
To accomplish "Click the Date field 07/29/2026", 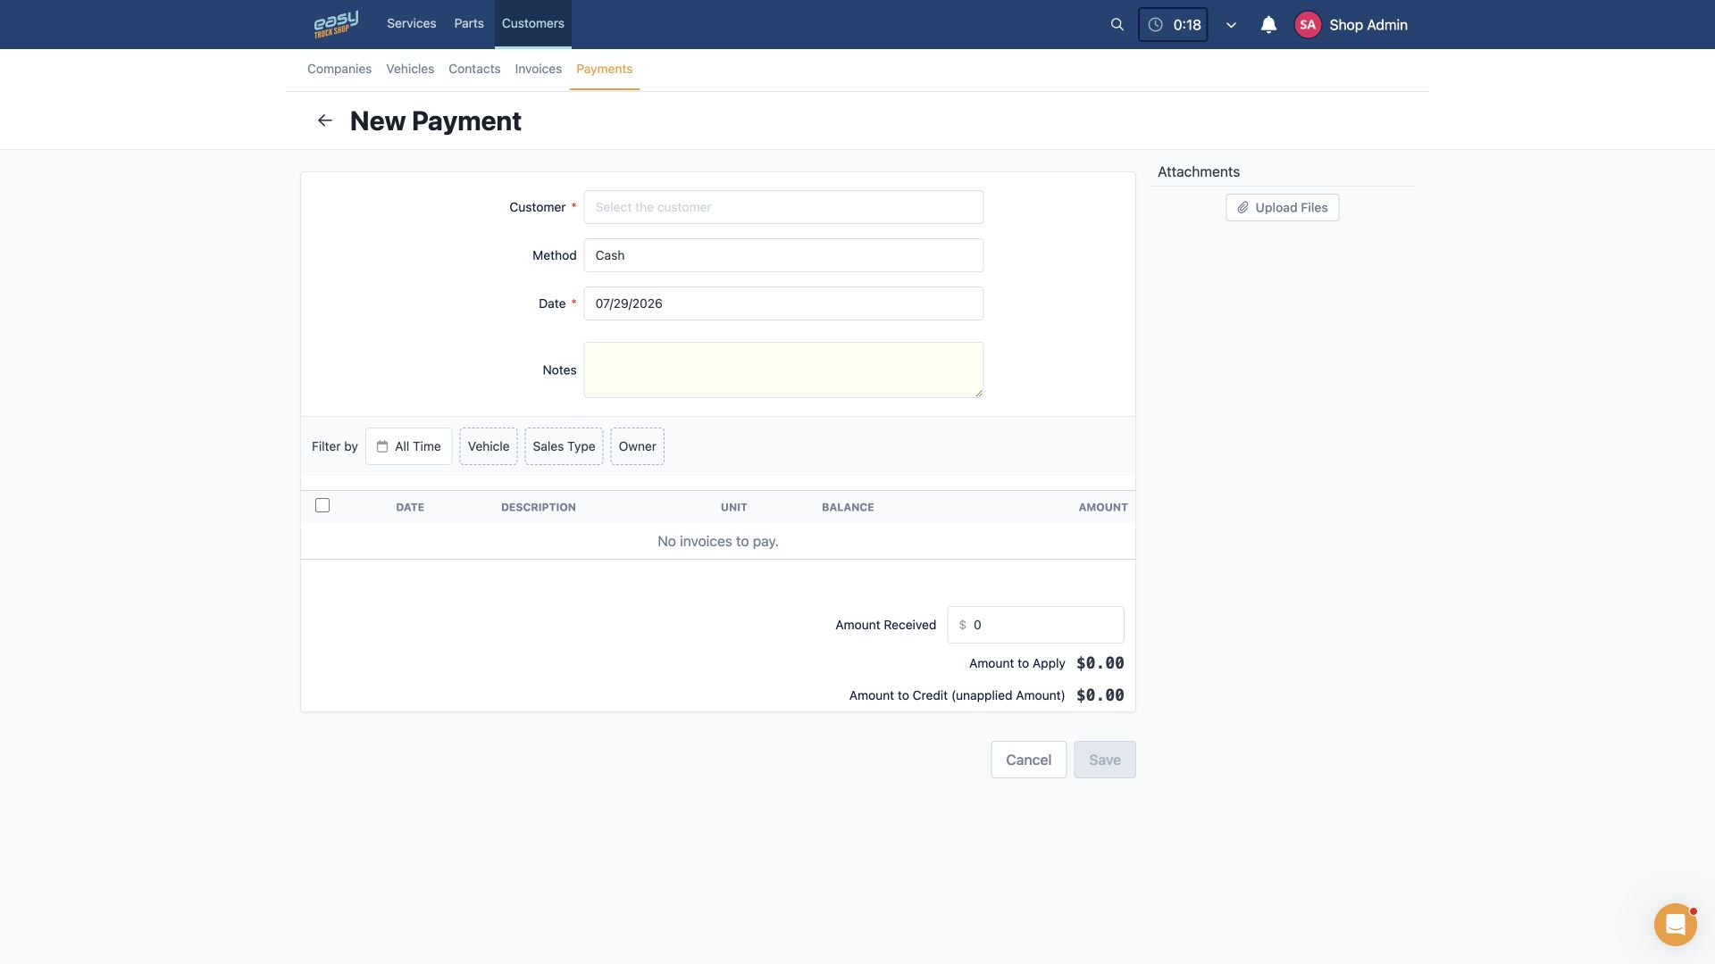I will (x=783, y=303).
